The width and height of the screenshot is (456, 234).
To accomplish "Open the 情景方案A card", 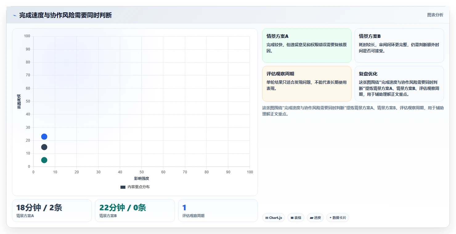I will pyautogui.click(x=307, y=46).
